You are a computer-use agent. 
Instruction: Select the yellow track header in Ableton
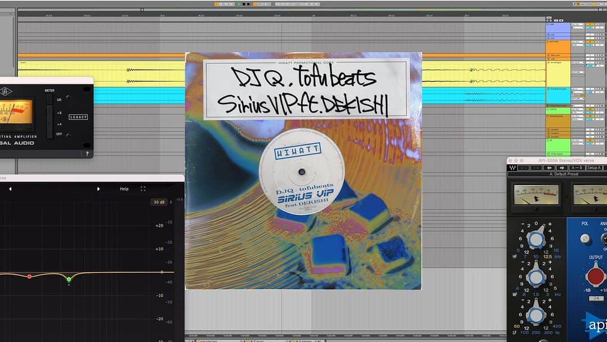[558, 74]
